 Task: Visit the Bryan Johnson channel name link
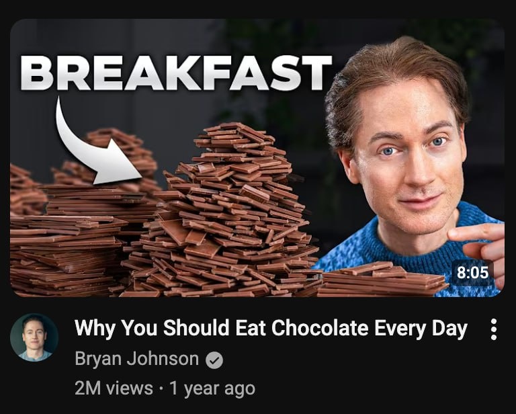pyautogui.click(x=136, y=359)
